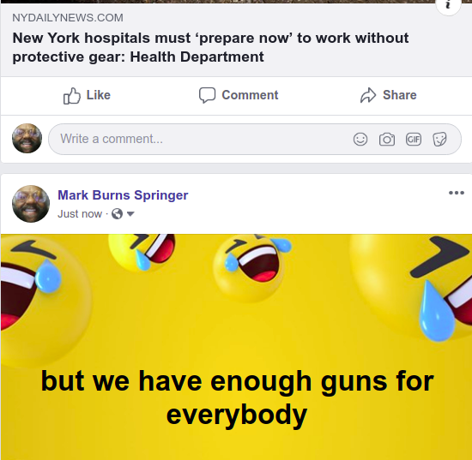Click the public globe privacy icon

tap(117, 214)
